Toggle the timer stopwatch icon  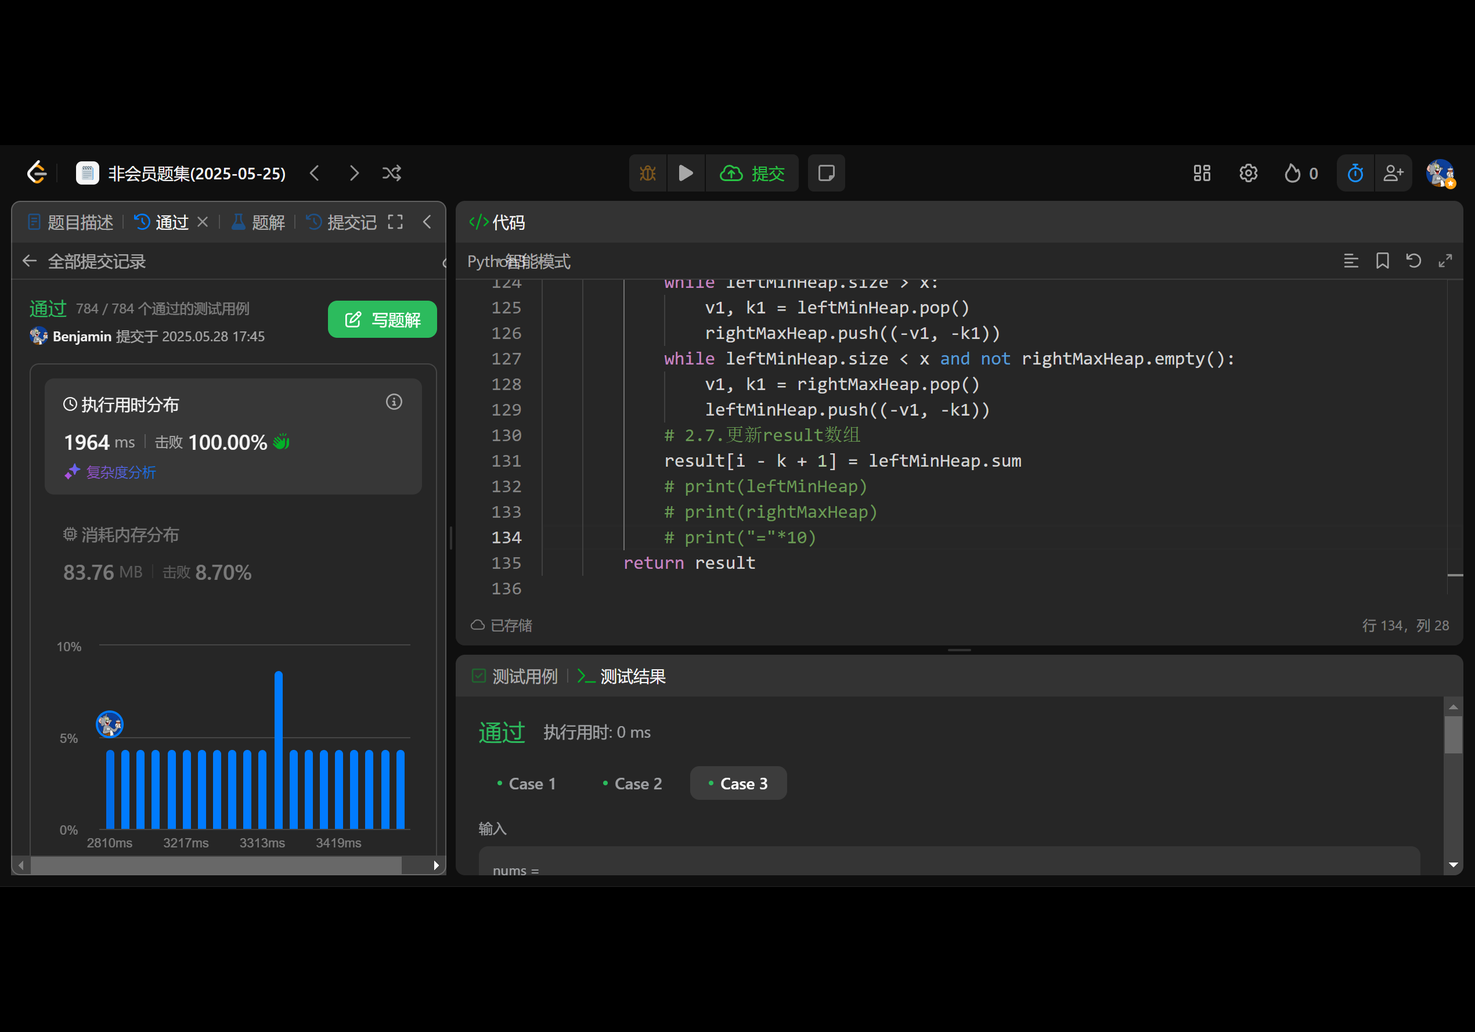tap(1355, 174)
